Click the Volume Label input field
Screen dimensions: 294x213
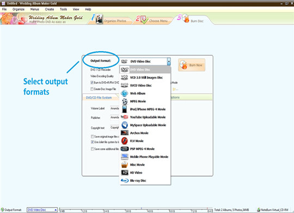[x=114, y=108]
